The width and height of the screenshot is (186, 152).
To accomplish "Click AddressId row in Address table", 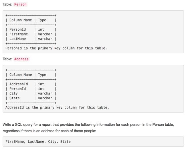I will coord(31,84).
